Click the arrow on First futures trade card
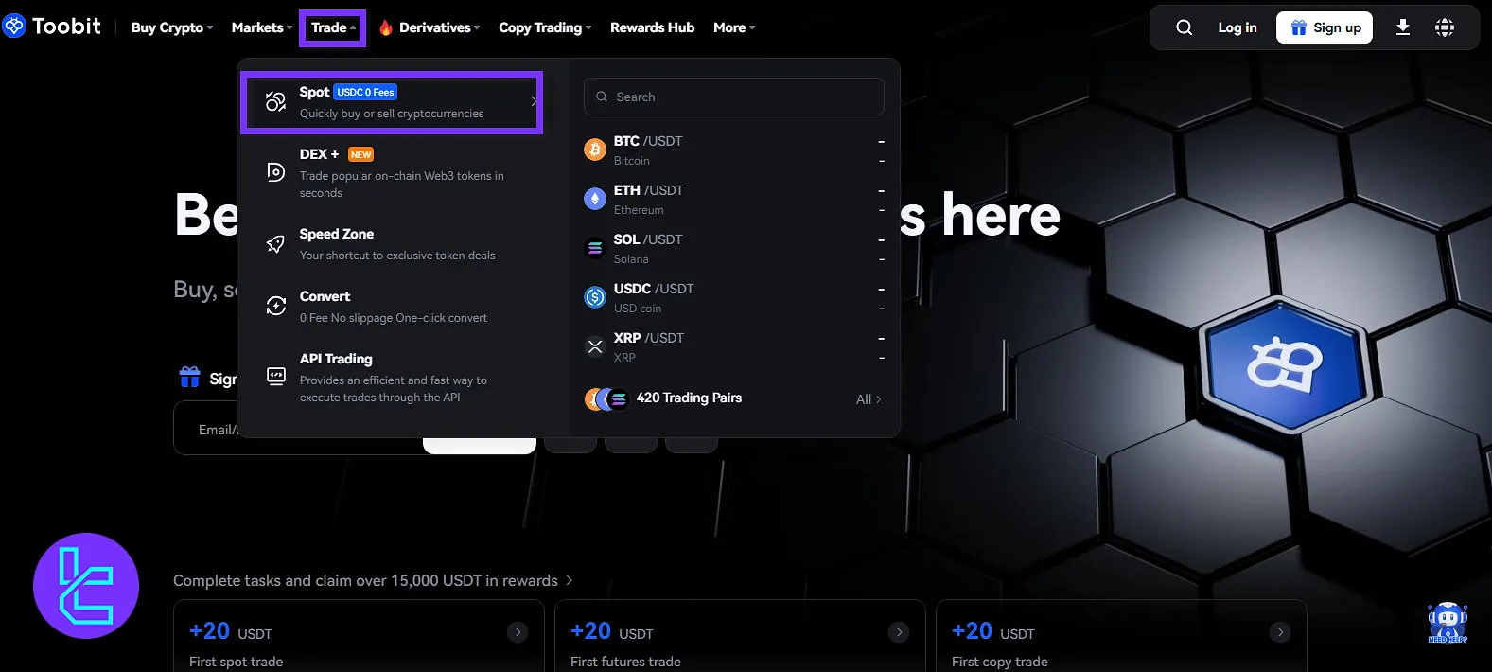The width and height of the screenshot is (1492, 672). [899, 632]
